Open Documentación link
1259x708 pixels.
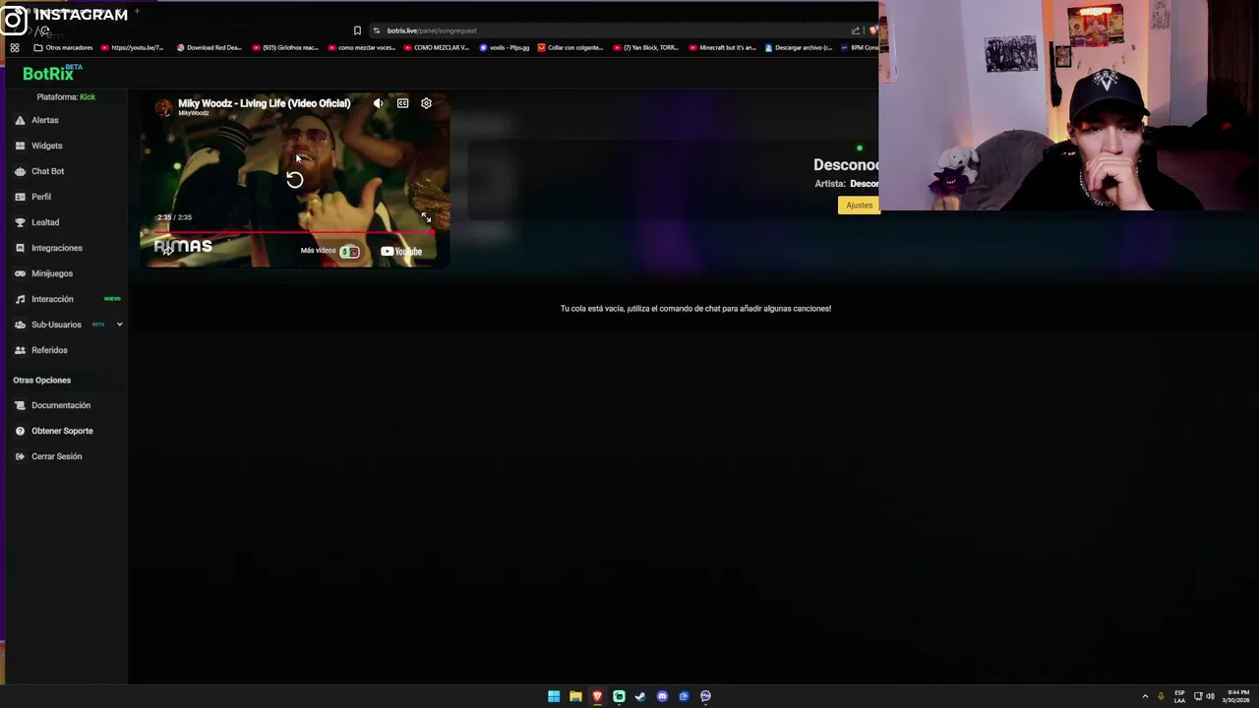tap(61, 405)
